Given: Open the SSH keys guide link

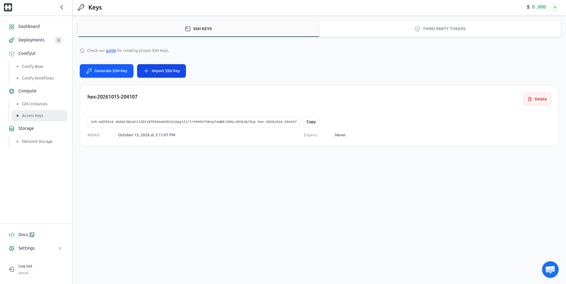Looking at the screenshot, I should 111,51.
